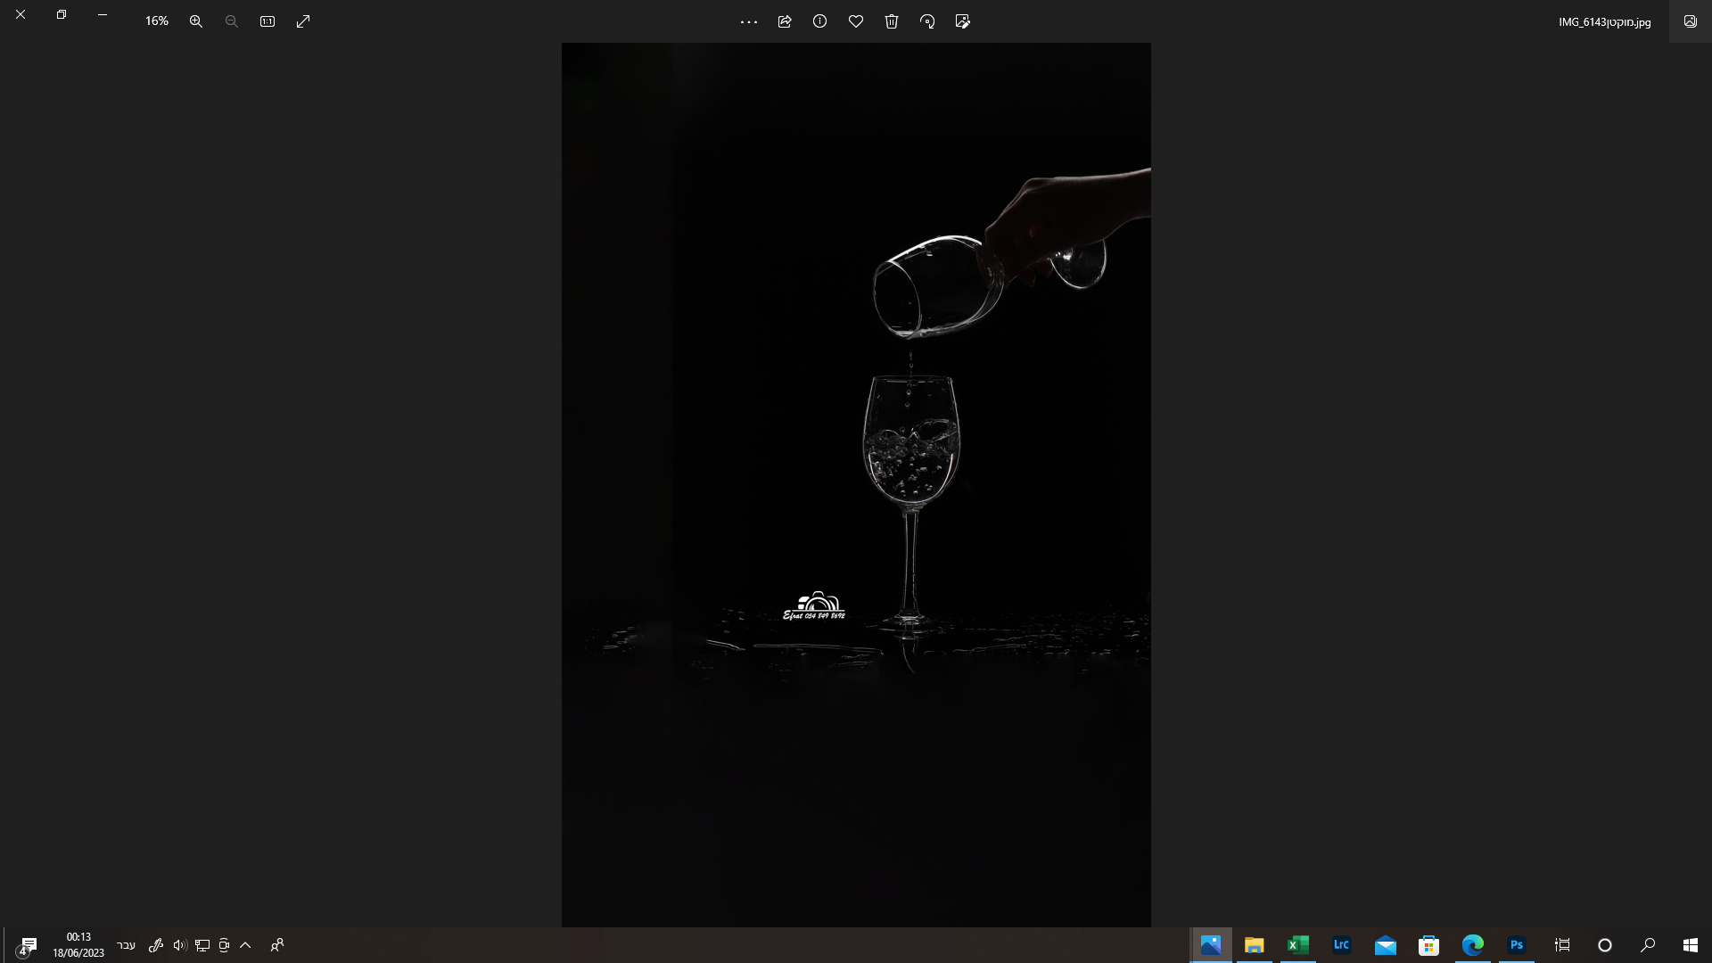The image size is (1712, 963).
Task: Open Microsoft Edge from the taskbar
Action: click(1474, 945)
